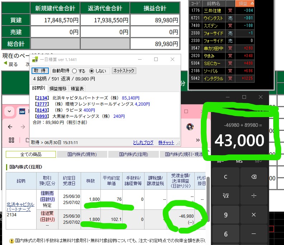Select the 国内株式(信用) tab
The width and height of the screenshot is (284, 245).
click(x=133, y=154)
